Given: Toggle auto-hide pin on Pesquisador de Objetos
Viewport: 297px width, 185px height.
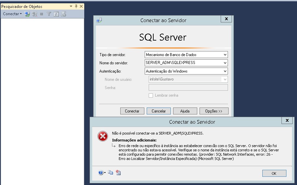Looking at the screenshot, I should coord(76,6).
